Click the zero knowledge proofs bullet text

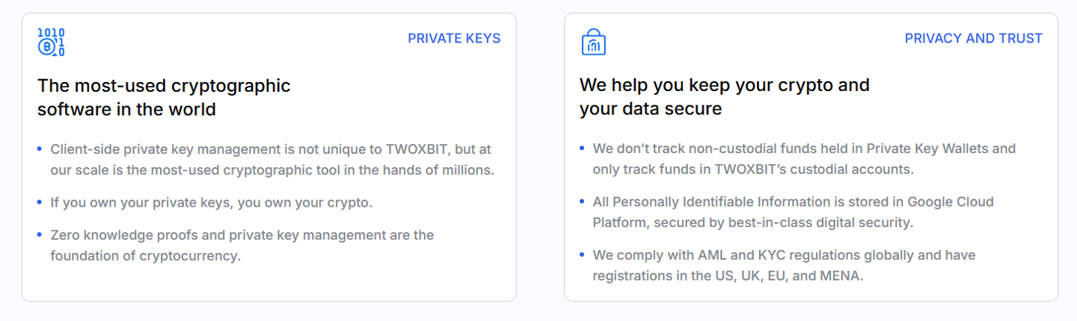(242, 246)
